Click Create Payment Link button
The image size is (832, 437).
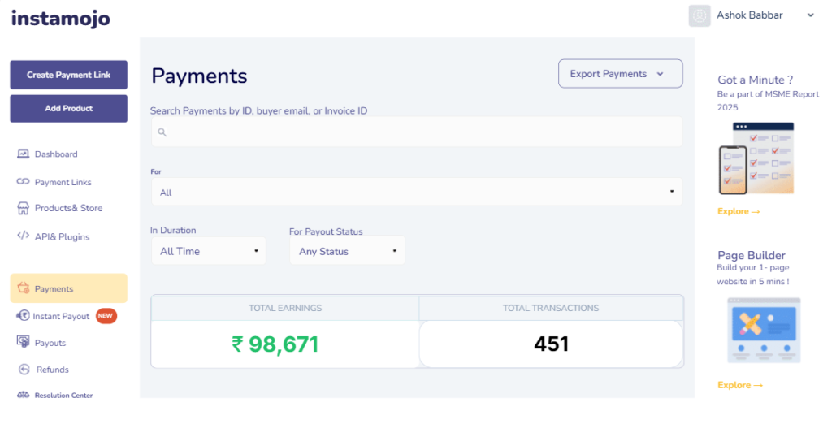coord(68,75)
